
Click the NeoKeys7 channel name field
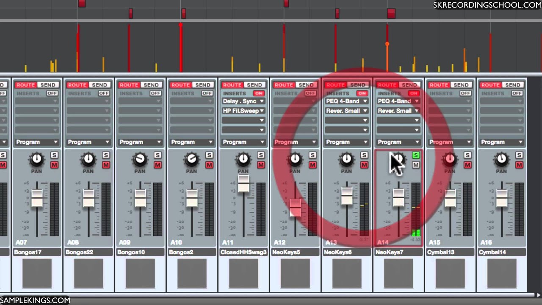tap(398, 252)
